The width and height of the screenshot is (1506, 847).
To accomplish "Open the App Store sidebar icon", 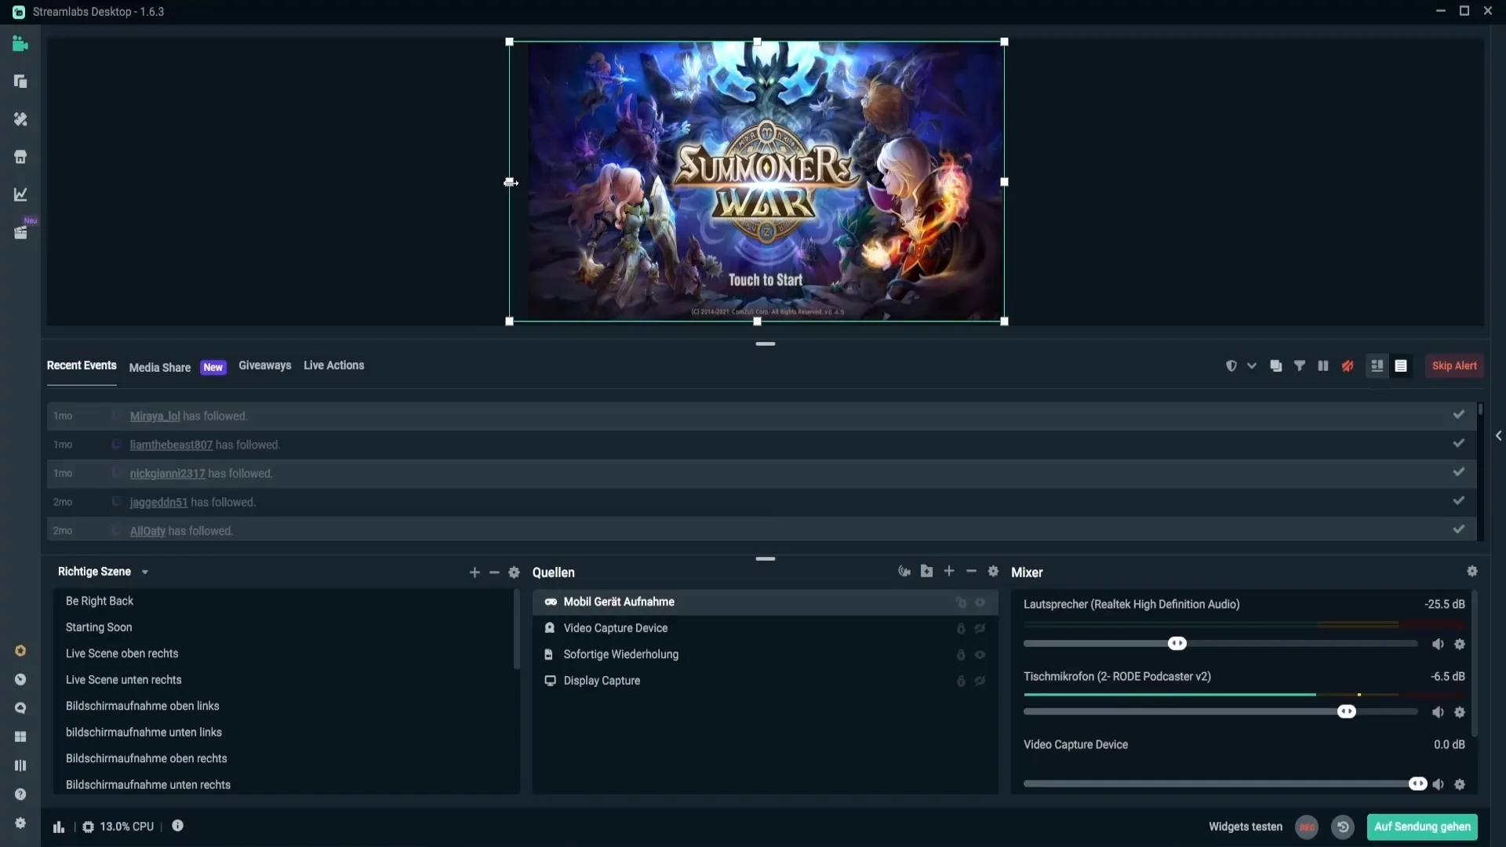I will point(20,157).
